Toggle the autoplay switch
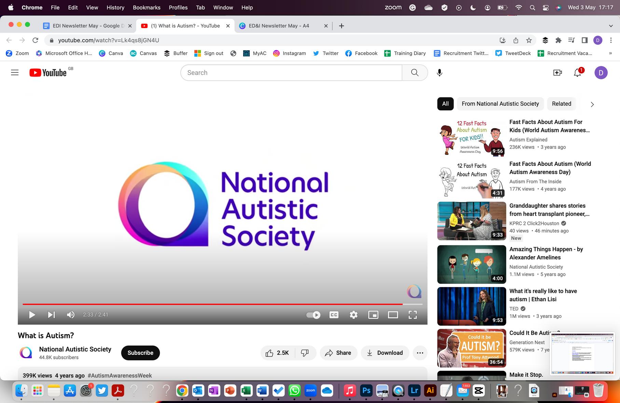Screen dimensions: 620x403 pos(313,314)
